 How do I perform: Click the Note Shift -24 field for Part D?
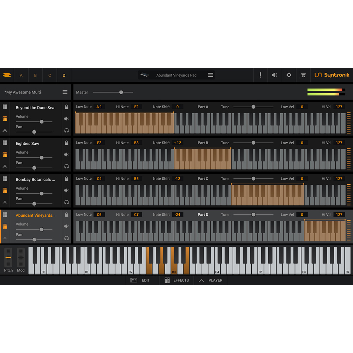click(x=178, y=215)
